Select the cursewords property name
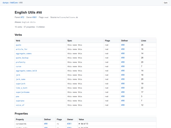171x128 pixels. coord(21,124)
